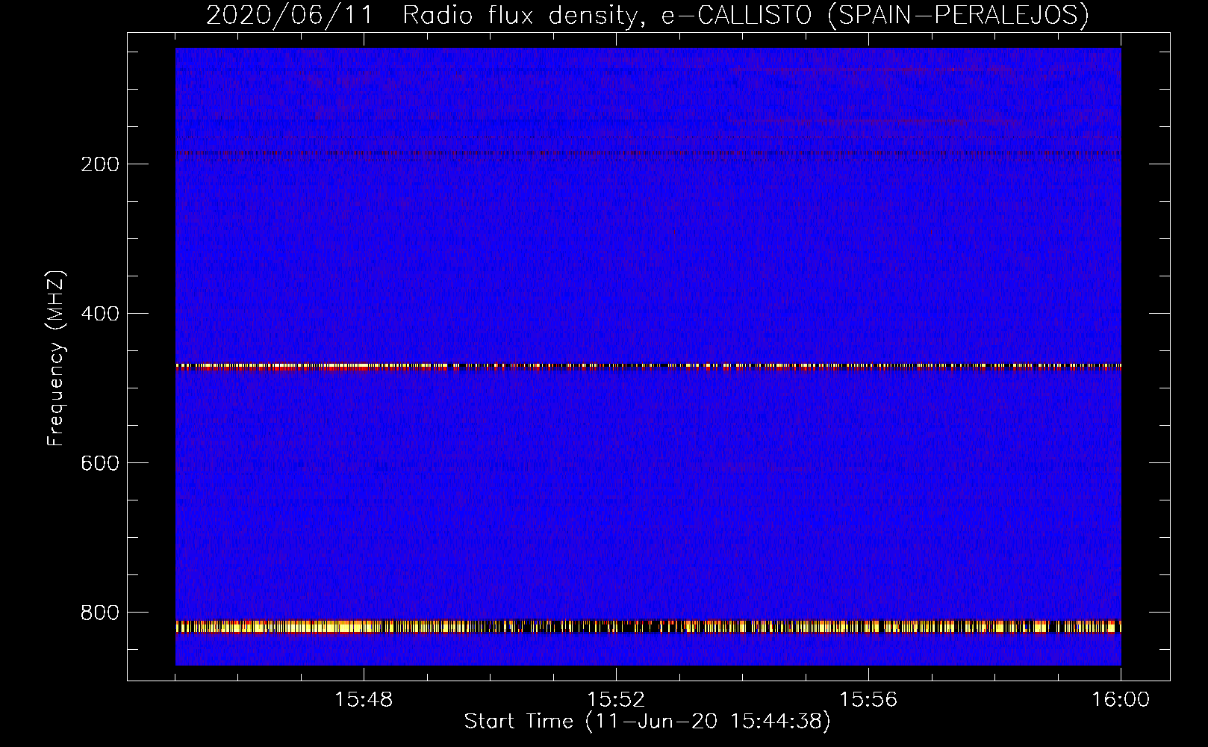
Task: Click the 800 frequency tick label
Action: coord(100,613)
